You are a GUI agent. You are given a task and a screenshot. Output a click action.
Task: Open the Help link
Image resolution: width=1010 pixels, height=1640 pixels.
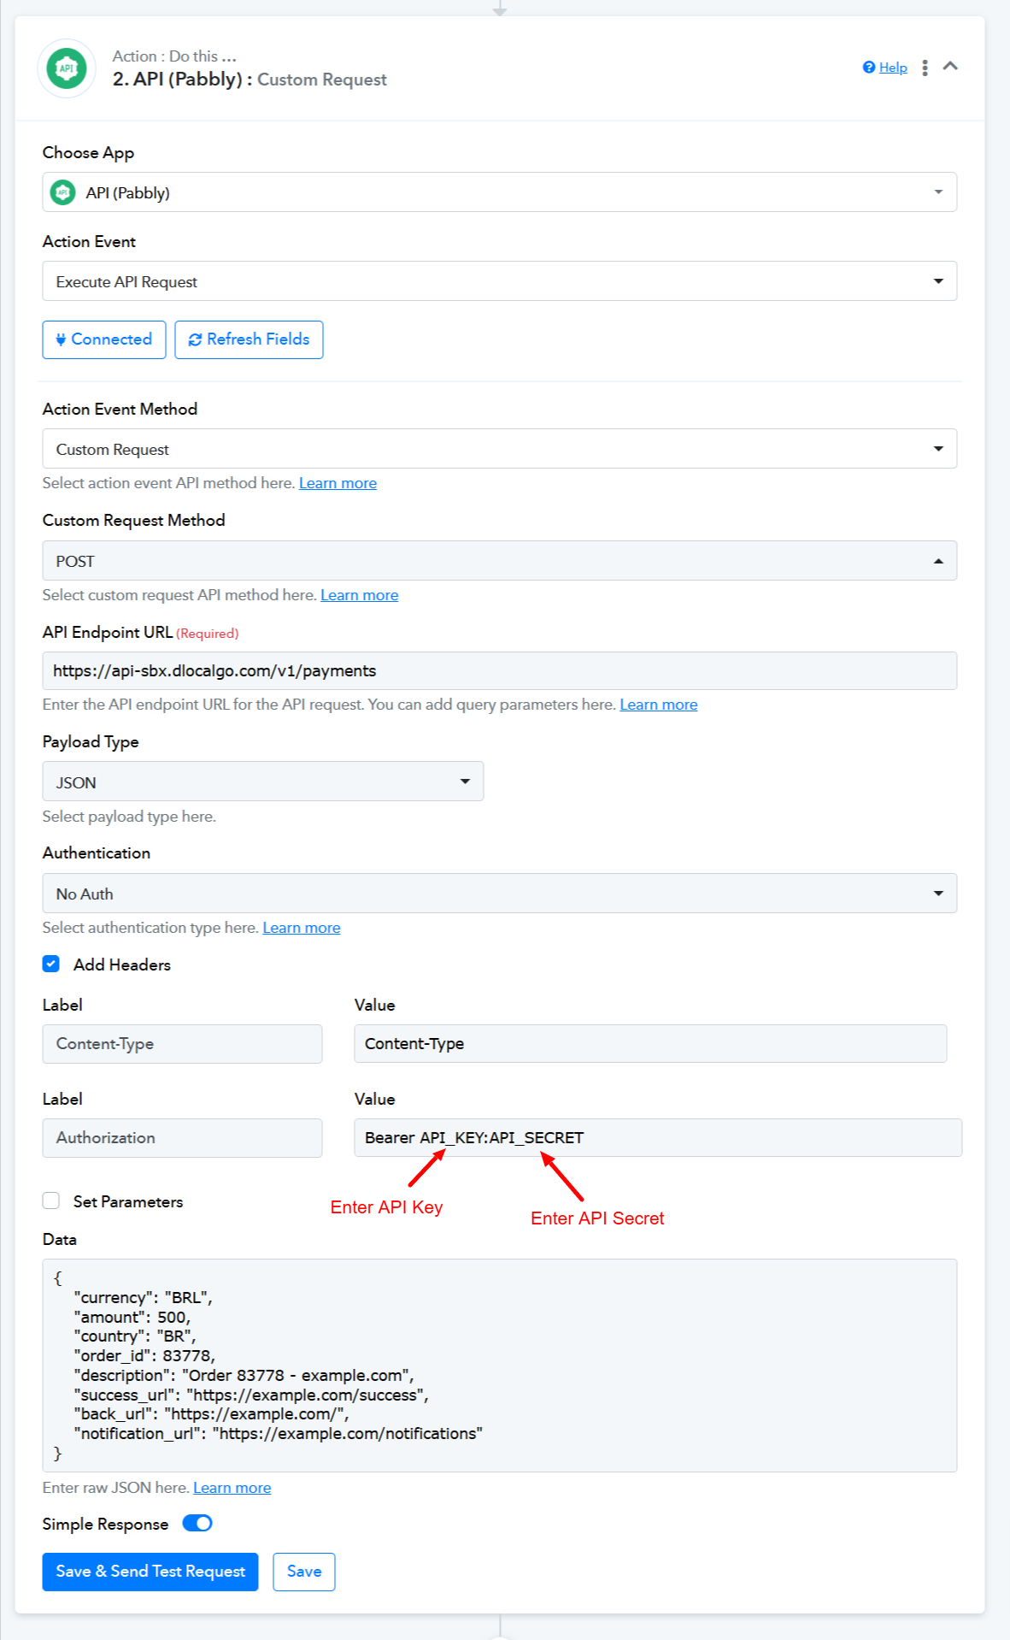[x=893, y=68]
